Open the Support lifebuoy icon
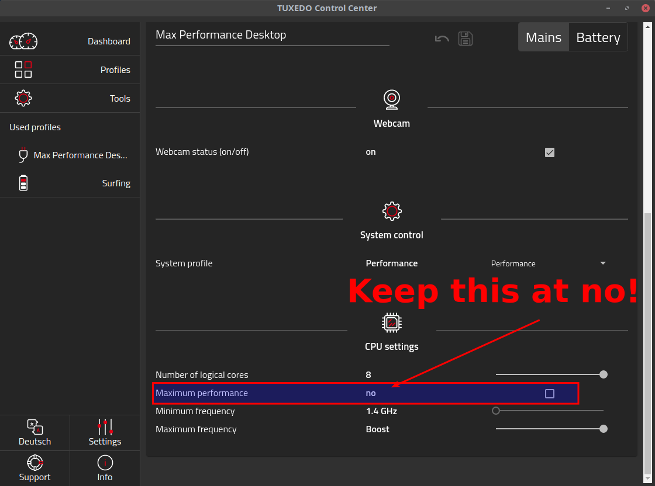This screenshot has height=486, width=655. (x=35, y=463)
